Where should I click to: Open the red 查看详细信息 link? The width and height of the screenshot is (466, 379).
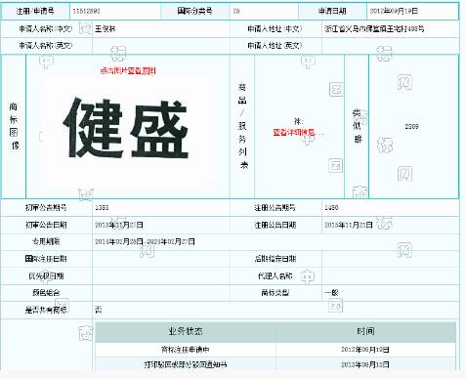click(x=294, y=133)
